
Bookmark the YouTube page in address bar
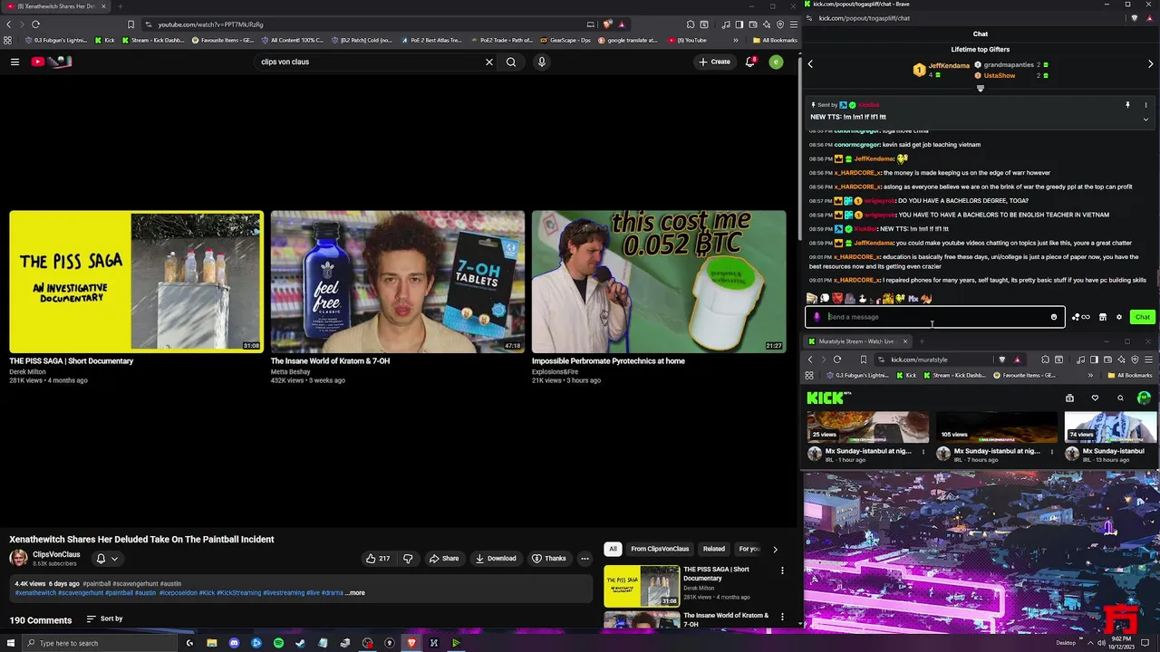pos(130,24)
